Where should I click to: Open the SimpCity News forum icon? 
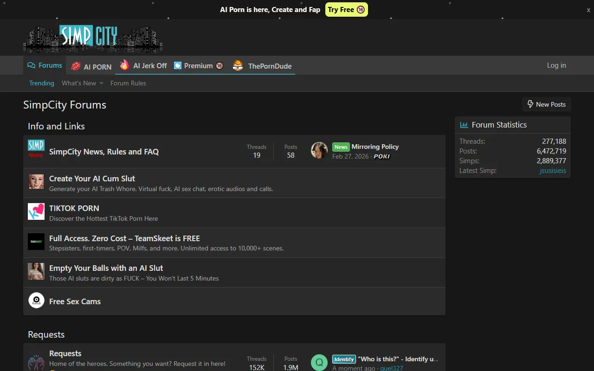(x=36, y=149)
